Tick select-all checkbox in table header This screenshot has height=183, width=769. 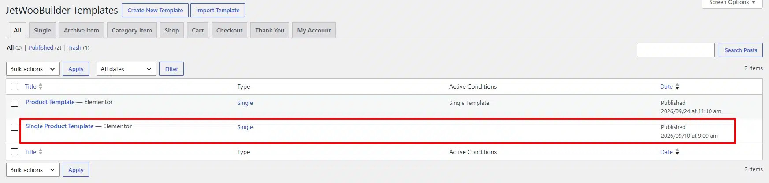click(x=15, y=86)
